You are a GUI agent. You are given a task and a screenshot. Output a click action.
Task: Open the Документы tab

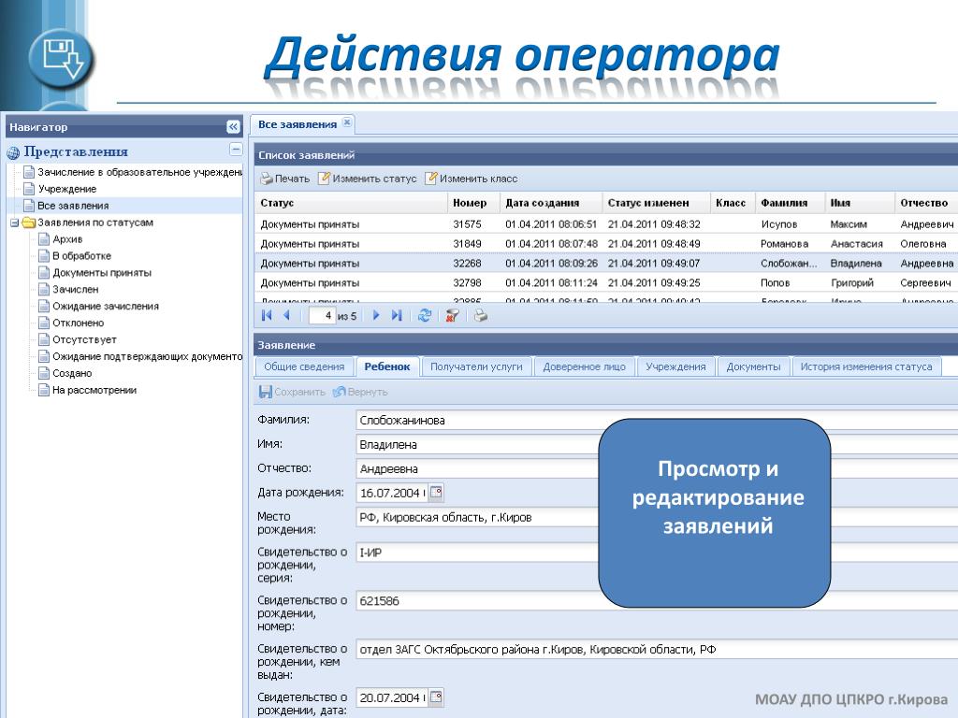coord(753,366)
